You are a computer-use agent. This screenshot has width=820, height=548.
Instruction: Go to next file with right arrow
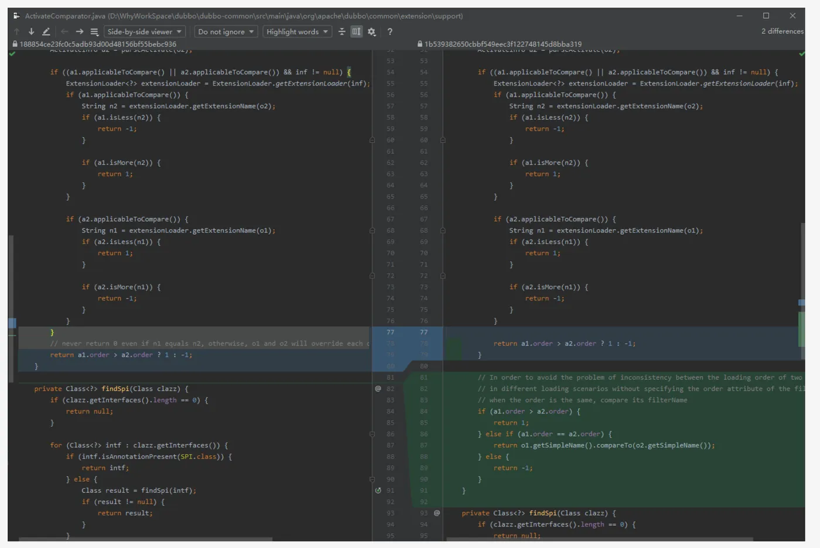[x=80, y=32]
